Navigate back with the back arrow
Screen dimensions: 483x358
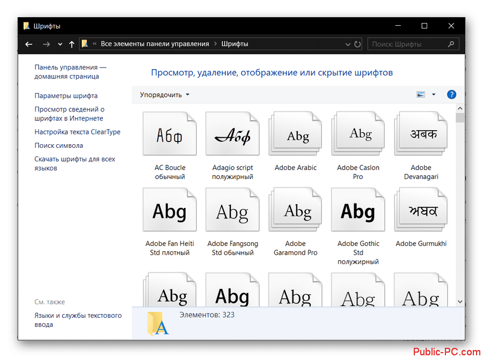point(29,44)
